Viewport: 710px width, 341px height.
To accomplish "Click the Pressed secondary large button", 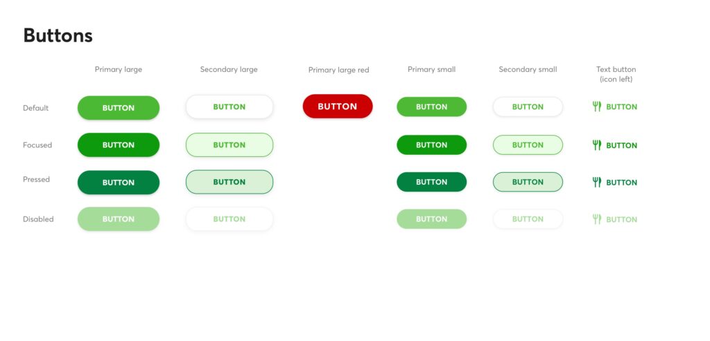I will [230, 182].
